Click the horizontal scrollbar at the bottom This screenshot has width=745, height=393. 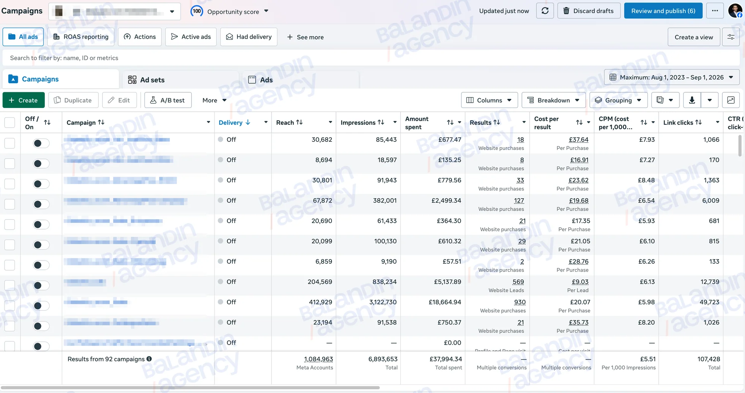coord(190,387)
